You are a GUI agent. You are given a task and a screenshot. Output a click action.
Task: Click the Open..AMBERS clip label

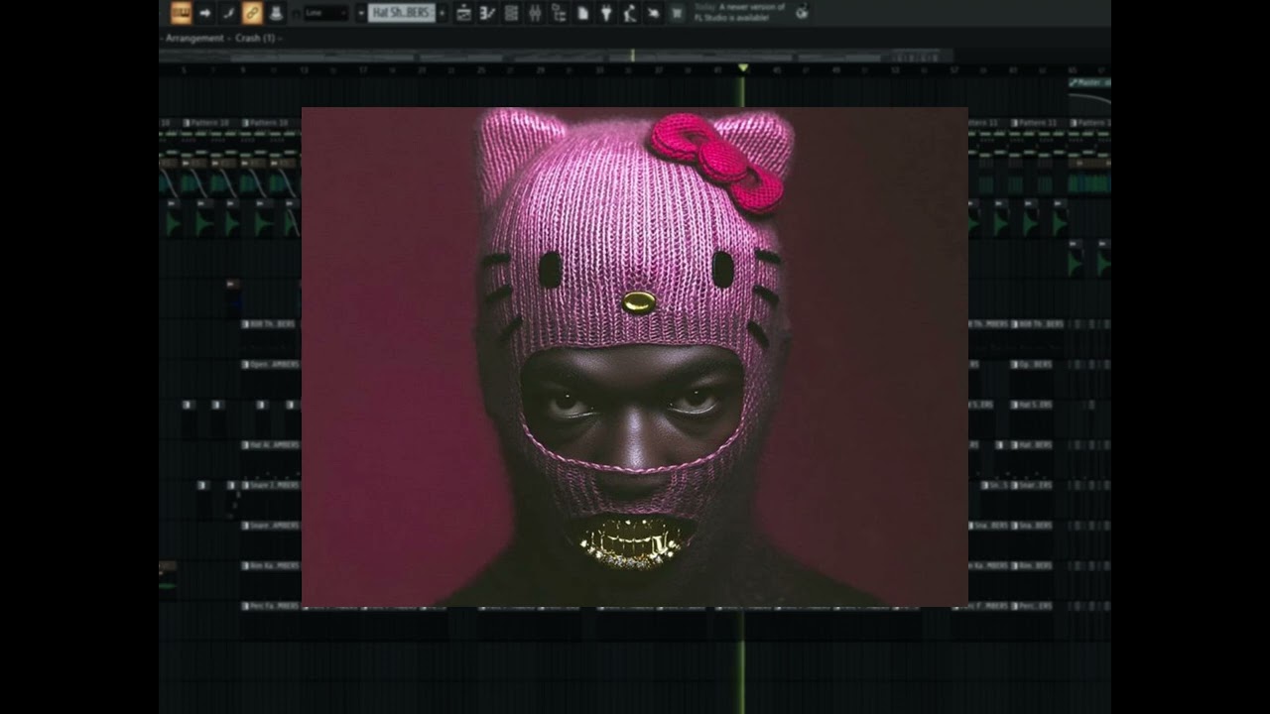click(x=270, y=364)
